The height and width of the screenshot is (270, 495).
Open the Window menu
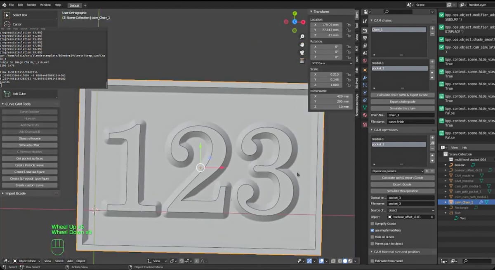(x=45, y=5)
